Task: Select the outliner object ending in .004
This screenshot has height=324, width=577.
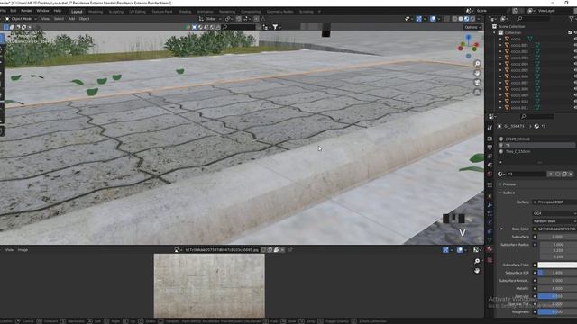Action: (519, 64)
